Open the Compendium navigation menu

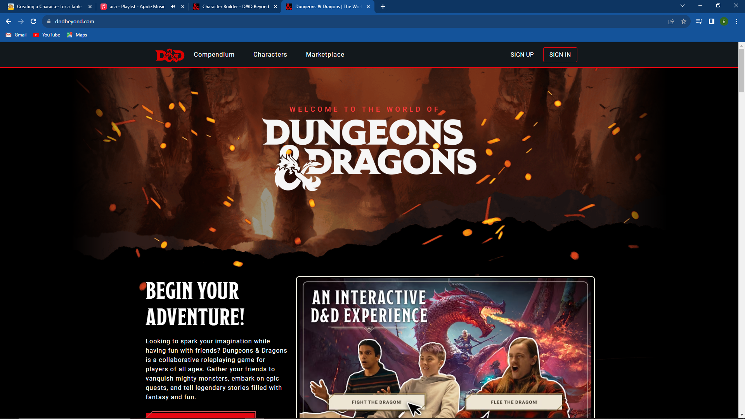[214, 55]
